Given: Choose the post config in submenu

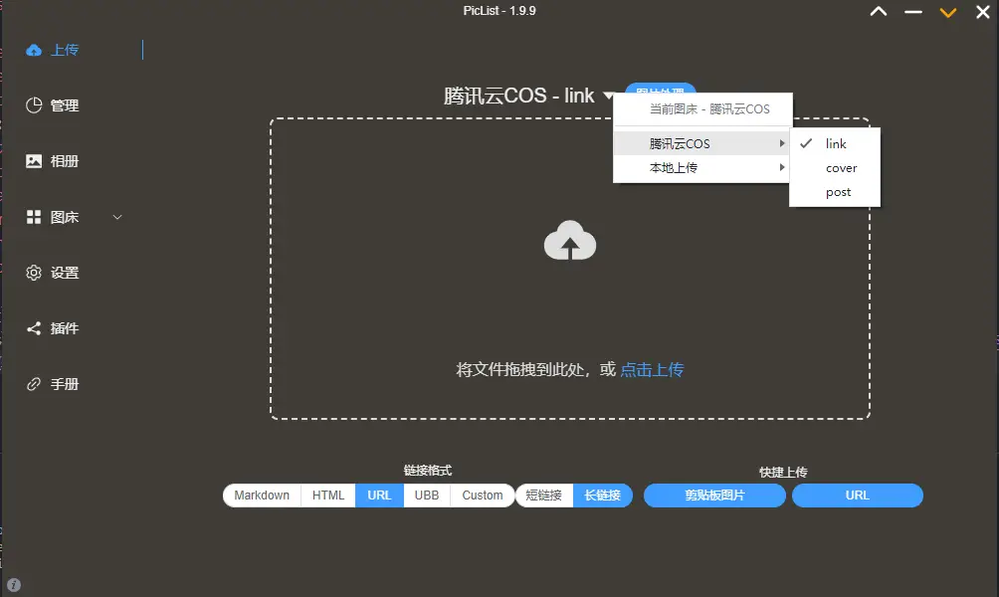Looking at the screenshot, I should pyautogui.click(x=838, y=192).
